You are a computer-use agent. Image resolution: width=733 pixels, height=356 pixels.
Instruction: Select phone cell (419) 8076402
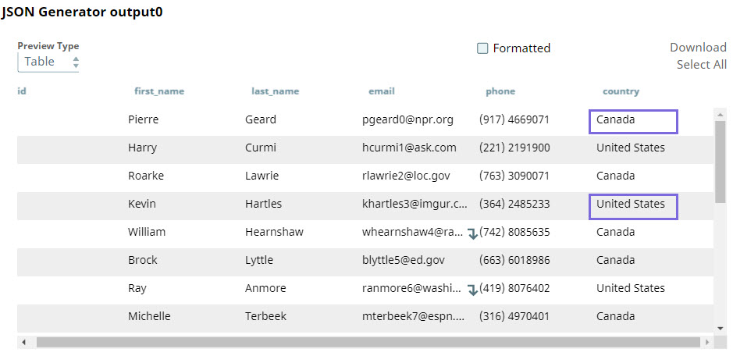point(514,288)
